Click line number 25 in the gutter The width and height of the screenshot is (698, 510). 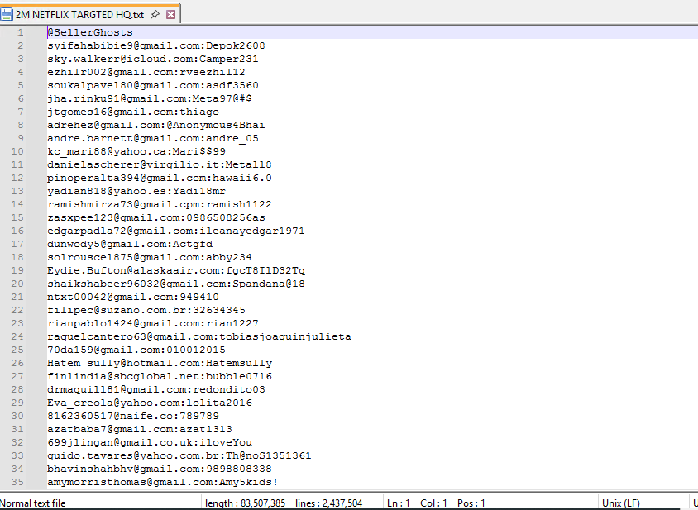click(x=17, y=350)
